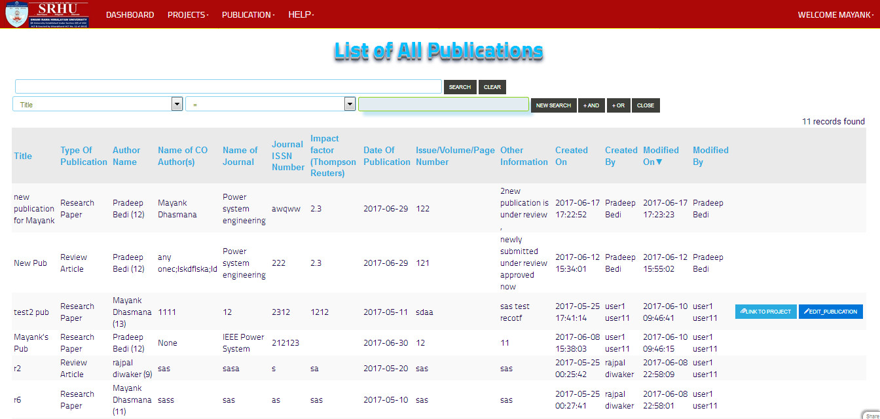Sort by Created By column
This screenshot has height=419, width=880.
point(621,156)
